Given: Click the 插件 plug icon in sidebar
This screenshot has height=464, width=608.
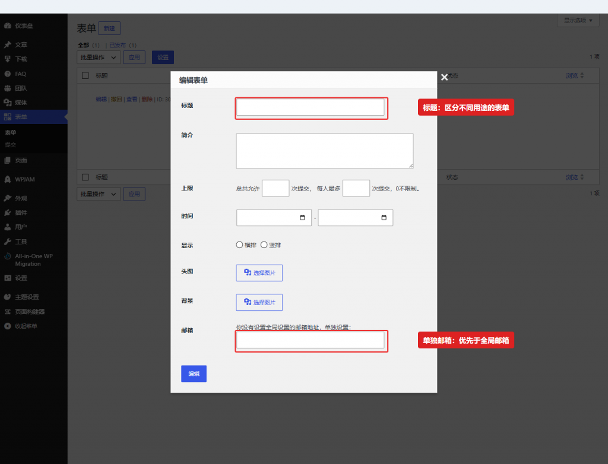Looking at the screenshot, I should (x=7, y=212).
